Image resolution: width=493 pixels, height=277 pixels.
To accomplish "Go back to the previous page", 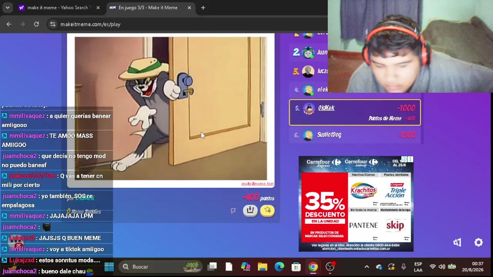I will [9, 24].
